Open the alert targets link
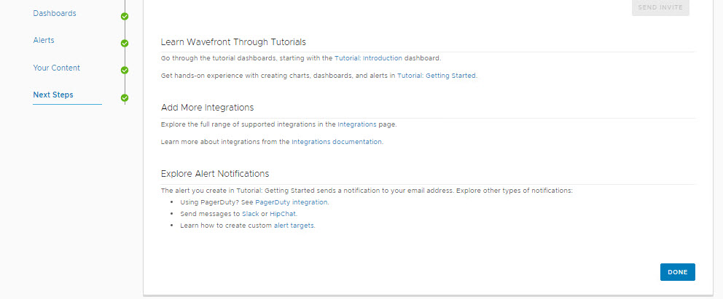The height and width of the screenshot is (299, 723). pos(294,226)
